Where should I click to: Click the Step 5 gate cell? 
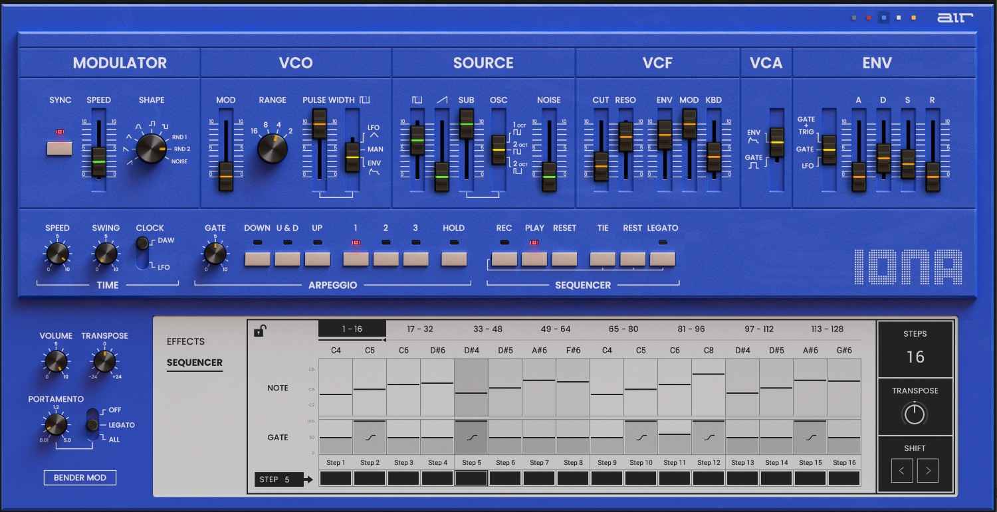[x=471, y=436]
